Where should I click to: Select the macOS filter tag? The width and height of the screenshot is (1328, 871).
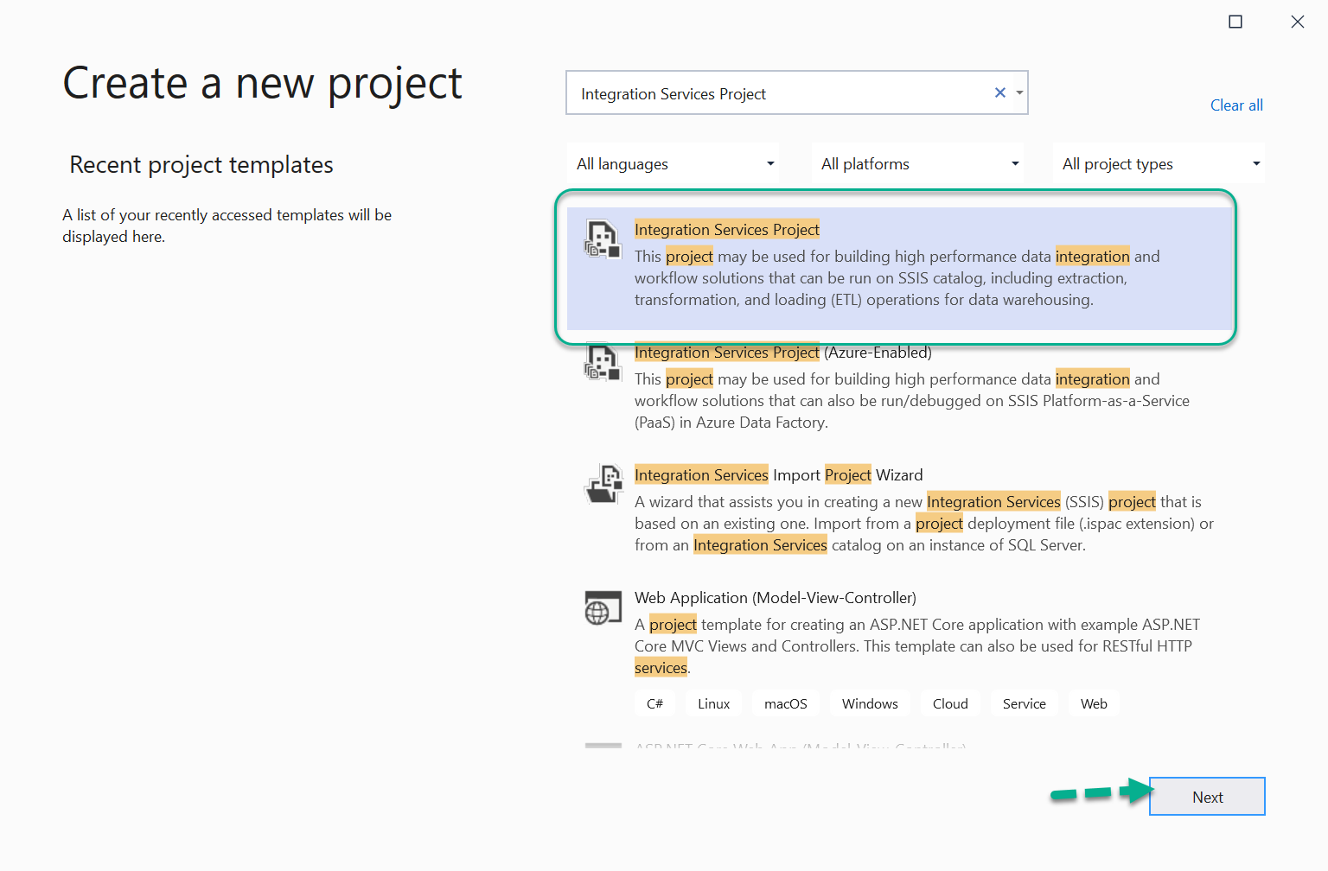click(x=785, y=703)
